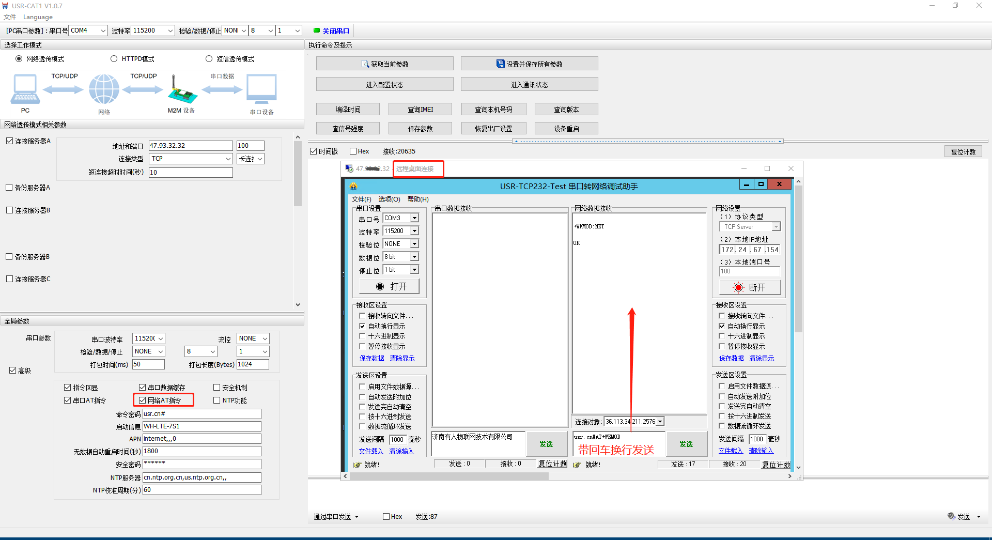Open the 长连接 connection mode dropdown
Viewport: 992px width, 540px height.
tap(251, 159)
